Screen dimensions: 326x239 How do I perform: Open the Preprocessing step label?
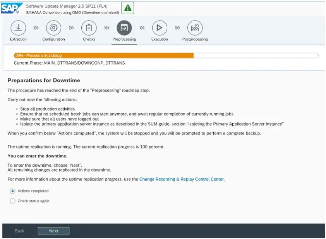pyautogui.click(x=124, y=39)
